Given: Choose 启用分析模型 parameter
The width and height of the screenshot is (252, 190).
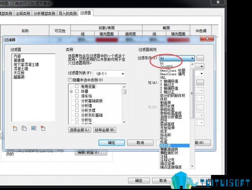Looking at the screenshot, I should click(x=171, y=117).
